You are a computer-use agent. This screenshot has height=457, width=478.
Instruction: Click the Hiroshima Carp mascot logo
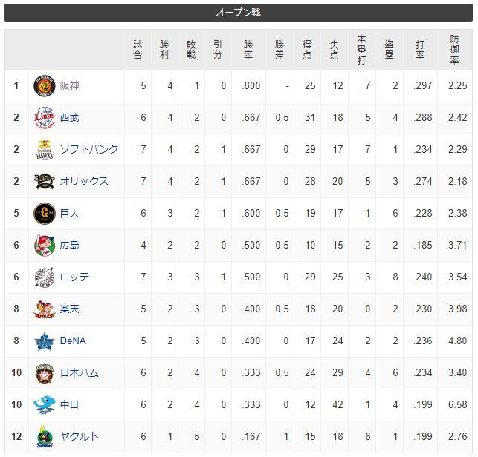pos(45,246)
